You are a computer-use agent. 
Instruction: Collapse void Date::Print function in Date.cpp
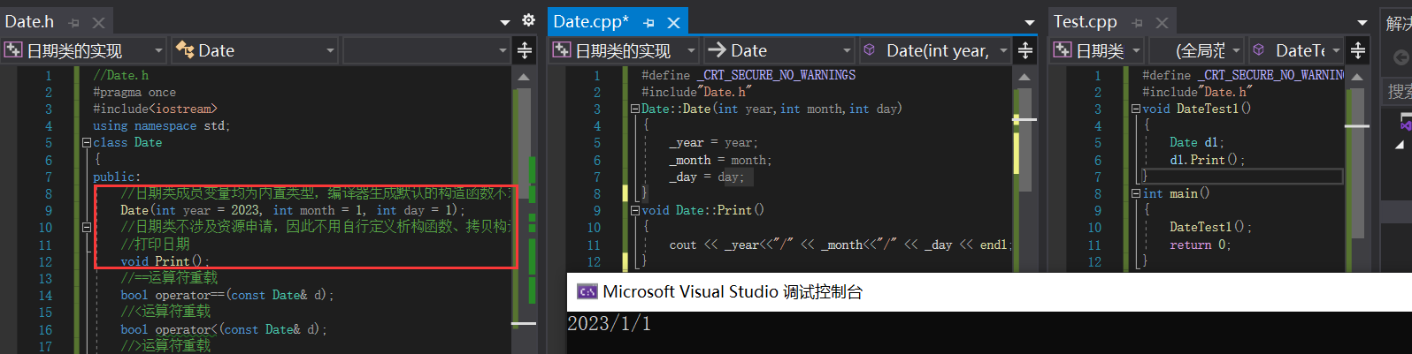pyautogui.click(x=635, y=210)
